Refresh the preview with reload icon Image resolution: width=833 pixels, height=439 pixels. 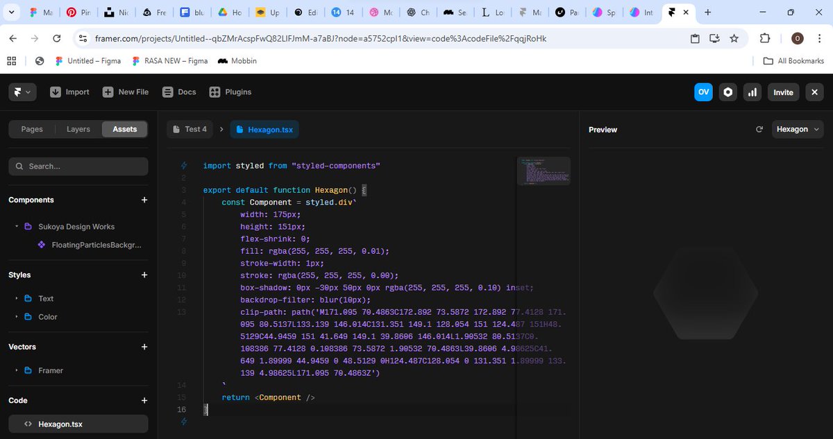tap(759, 129)
